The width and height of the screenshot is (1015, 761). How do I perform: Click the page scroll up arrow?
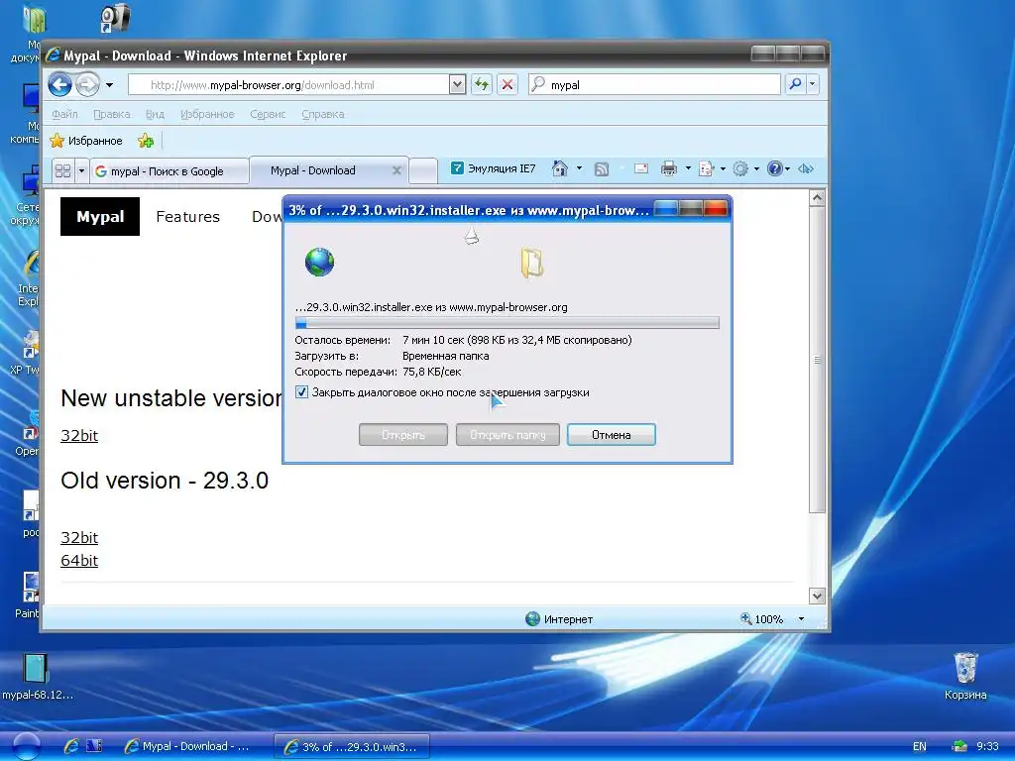817,198
